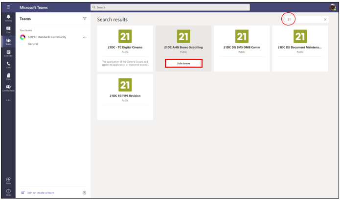Clear the team search field
340x200 pixels.
[x=325, y=20]
